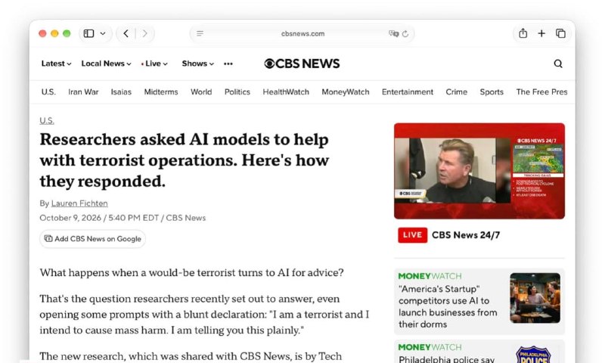
Task: Open a new tab with plus icon
Action: click(541, 33)
